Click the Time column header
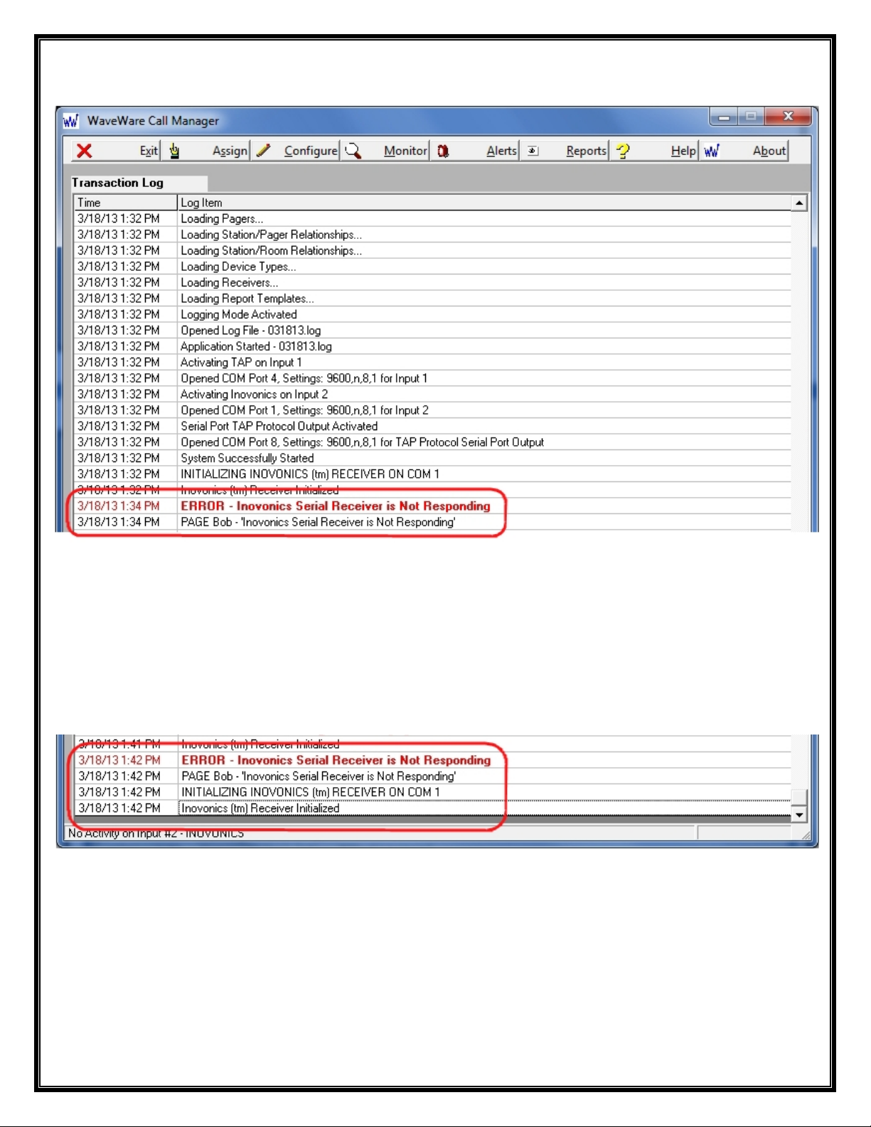This screenshot has width=871, height=1127. coord(125,203)
